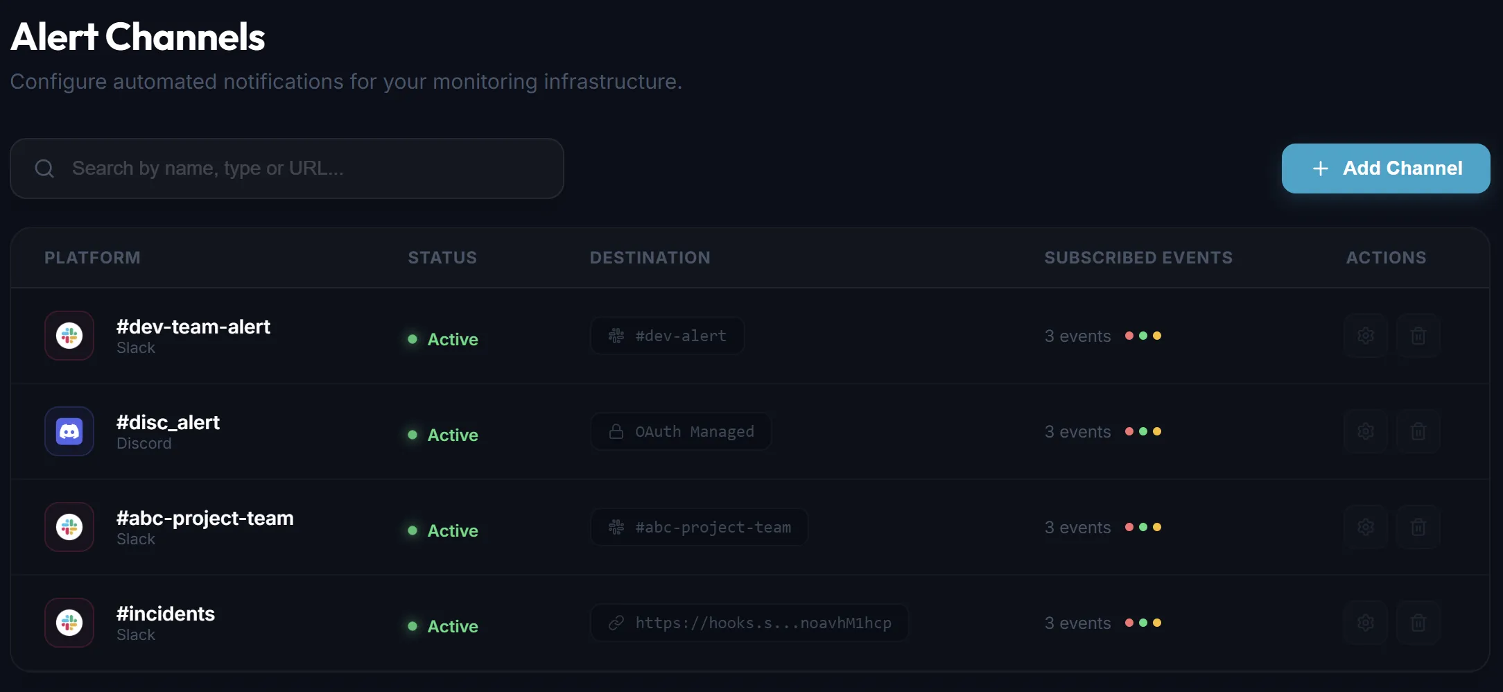This screenshot has height=692, width=1503.
Task: Click the link icon in hooks URL badge
Action: [x=616, y=623]
